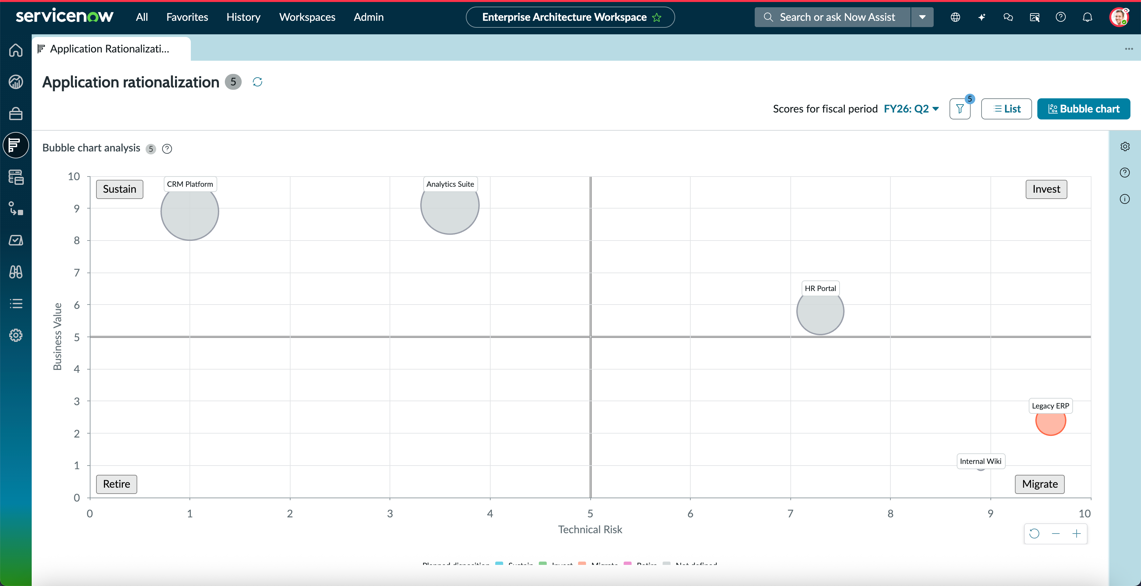Favorite Enterprise Architecture Workspace with star

(x=657, y=17)
